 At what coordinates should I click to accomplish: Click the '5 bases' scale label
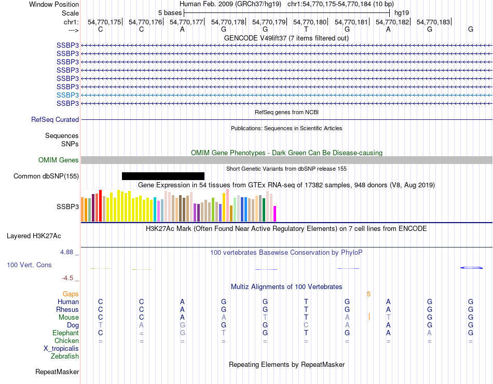(x=170, y=13)
